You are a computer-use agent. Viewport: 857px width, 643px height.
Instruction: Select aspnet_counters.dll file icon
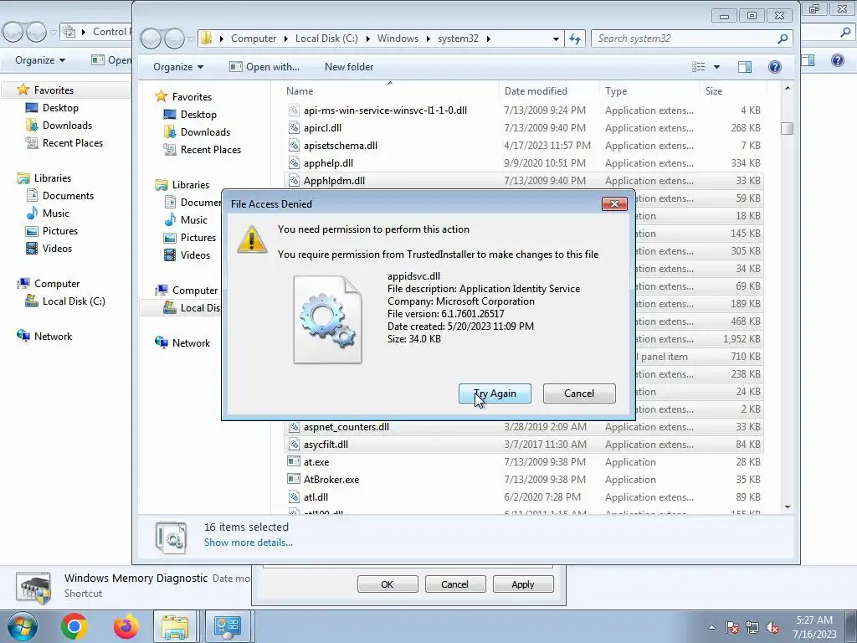click(294, 427)
